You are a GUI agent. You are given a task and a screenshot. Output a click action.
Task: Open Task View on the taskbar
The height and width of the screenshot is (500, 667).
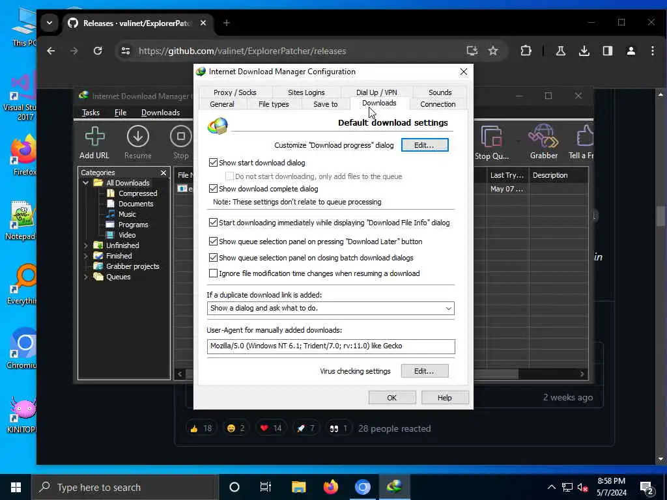(x=266, y=487)
